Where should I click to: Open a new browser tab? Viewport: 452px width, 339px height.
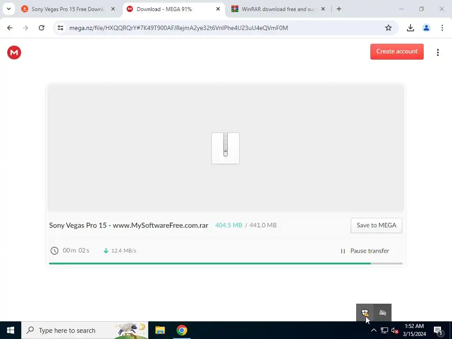click(339, 9)
